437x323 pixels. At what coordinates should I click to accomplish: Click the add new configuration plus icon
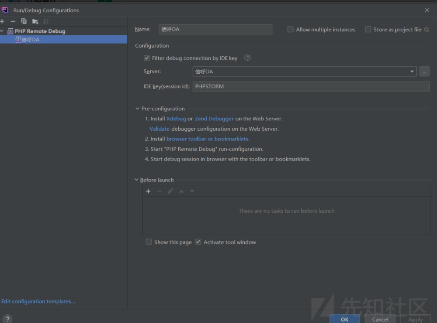[2, 21]
